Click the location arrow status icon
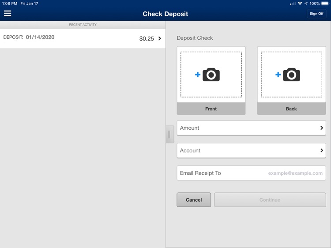 [306, 4]
